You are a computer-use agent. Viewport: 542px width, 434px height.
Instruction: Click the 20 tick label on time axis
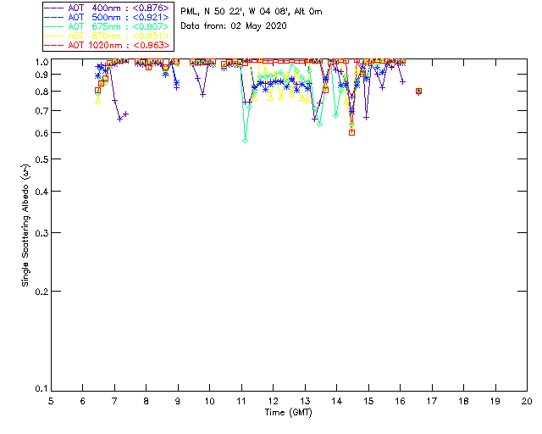click(527, 400)
